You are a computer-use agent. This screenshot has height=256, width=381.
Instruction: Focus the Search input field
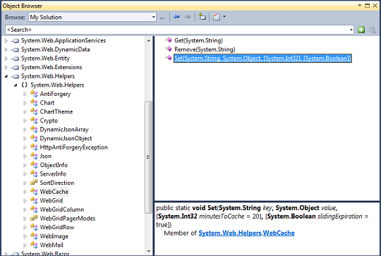pyautogui.click(x=177, y=30)
